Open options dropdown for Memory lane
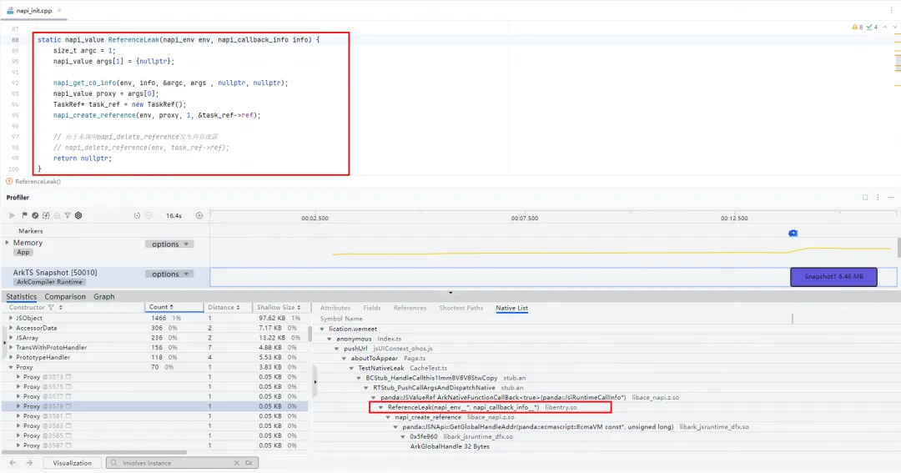 [169, 244]
